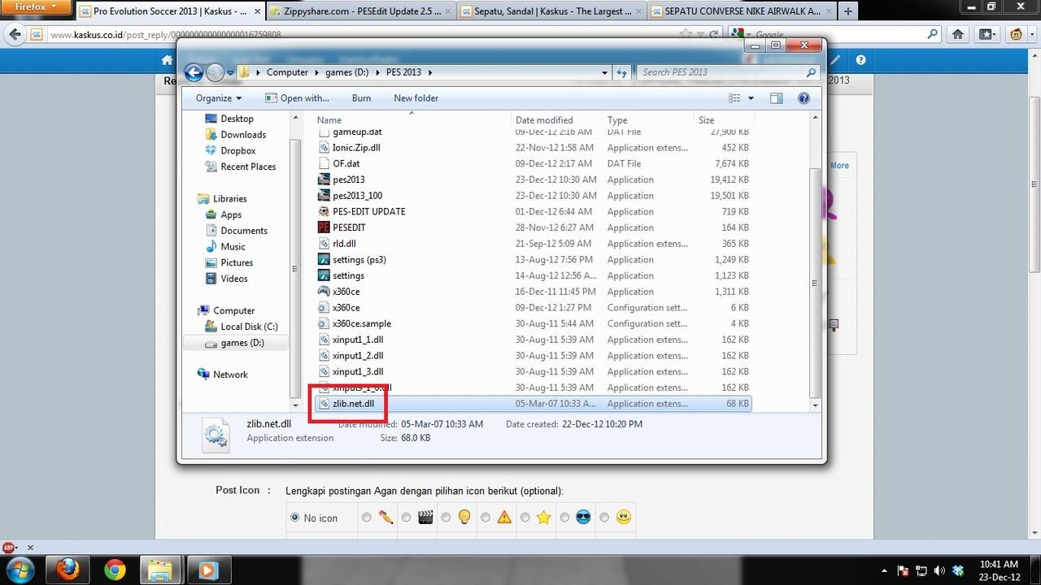Open Windows Start menu
Viewport: 1041px width, 585px height.
pyautogui.click(x=20, y=570)
